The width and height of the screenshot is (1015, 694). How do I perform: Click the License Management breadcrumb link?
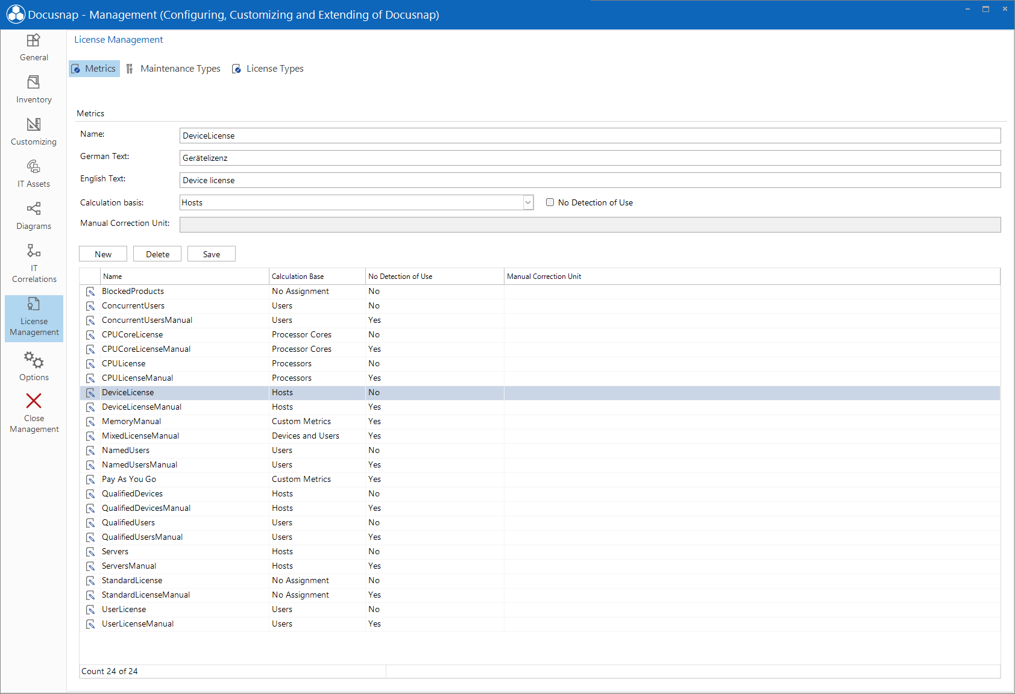[x=119, y=40]
